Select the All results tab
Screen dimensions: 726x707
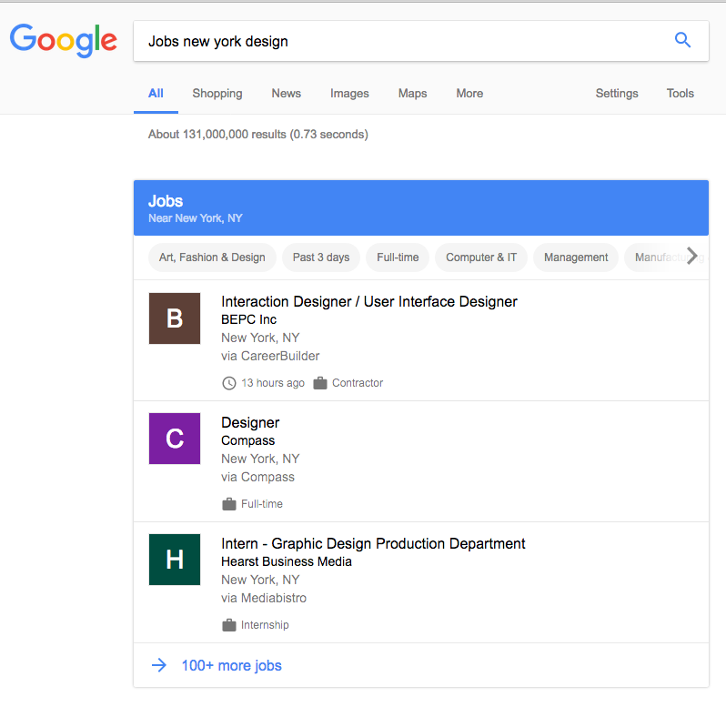pyautogui.click(x=156, y=94)
